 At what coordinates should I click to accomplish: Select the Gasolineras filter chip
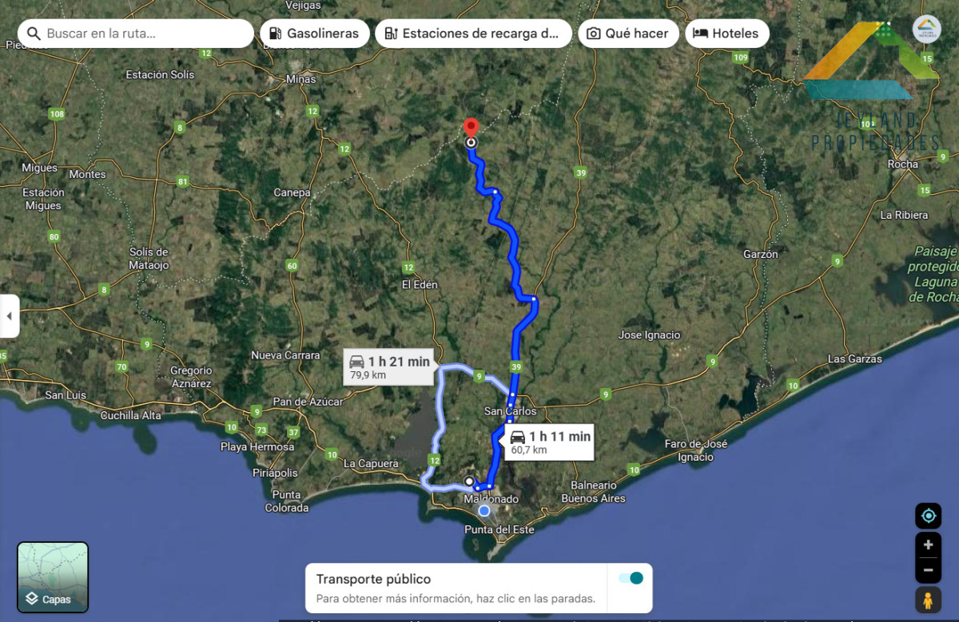[315, 34]
